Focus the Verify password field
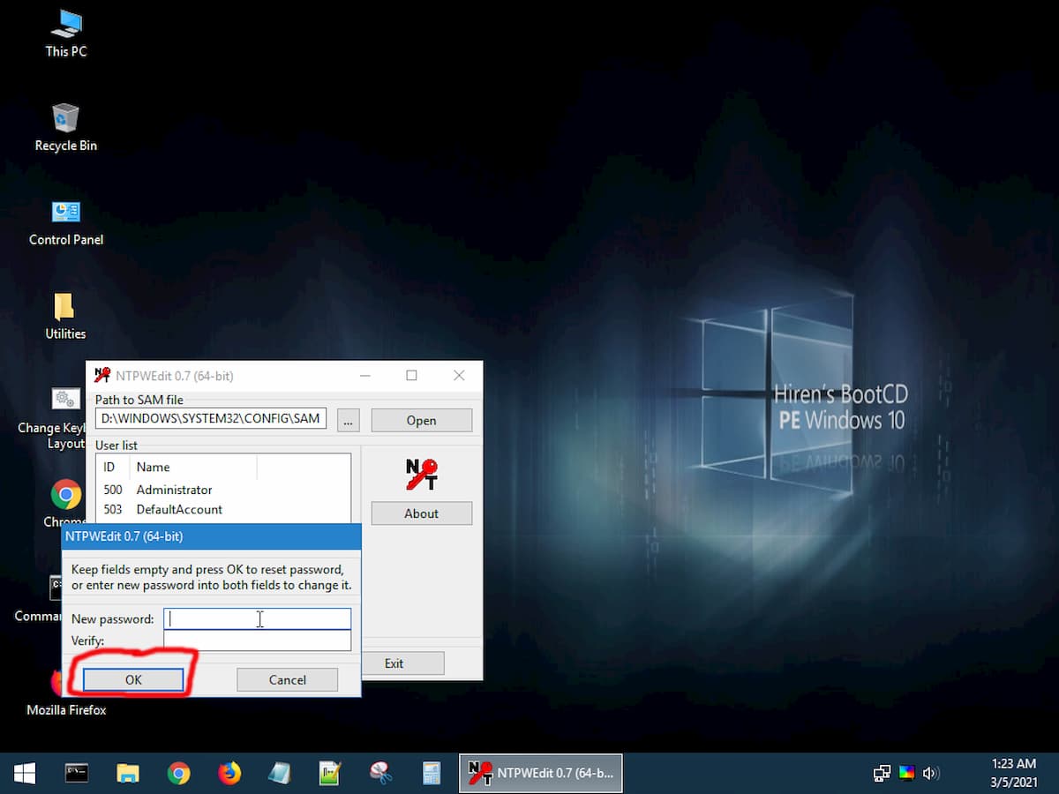 [258, 640]
